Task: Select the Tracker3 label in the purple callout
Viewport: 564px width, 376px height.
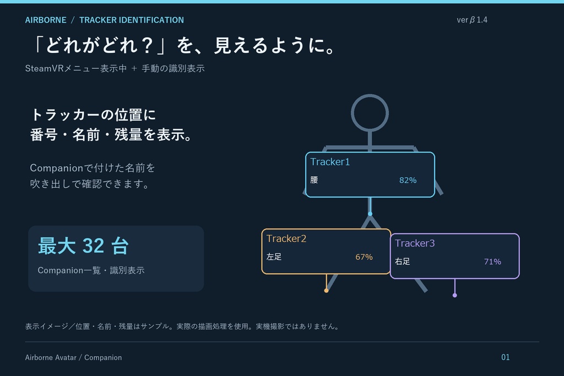Action: pyautogui.click(x=415, y=243)
